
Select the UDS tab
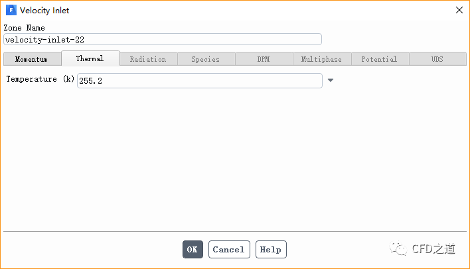pyautogui.click(x=437, y=59)
